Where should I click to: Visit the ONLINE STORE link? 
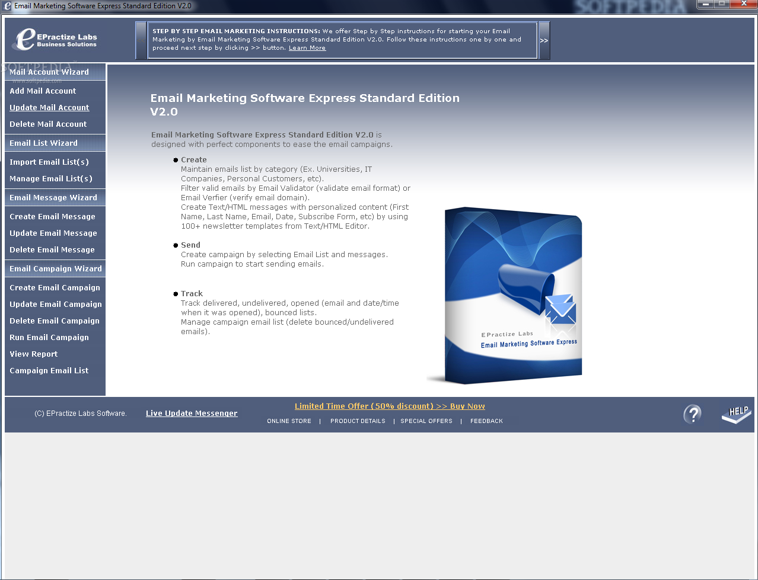click(x=289, y=421)
